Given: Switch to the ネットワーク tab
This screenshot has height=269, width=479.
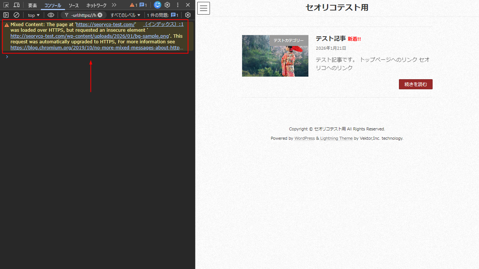Looking at the screenshot, I should point(96,6).
